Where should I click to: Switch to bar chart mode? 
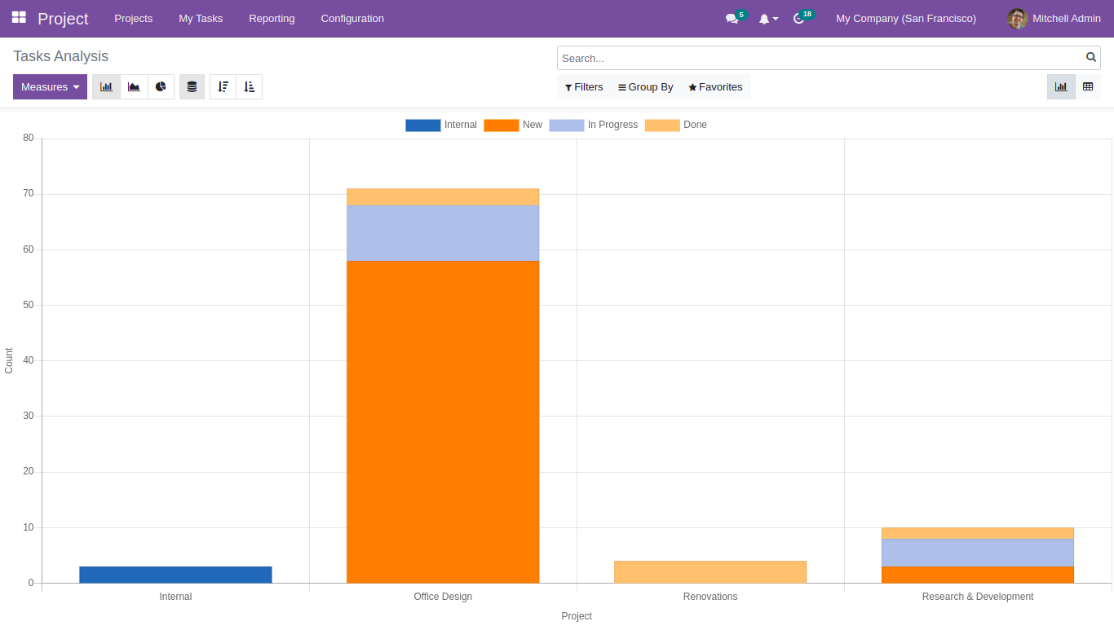point(106,87)
